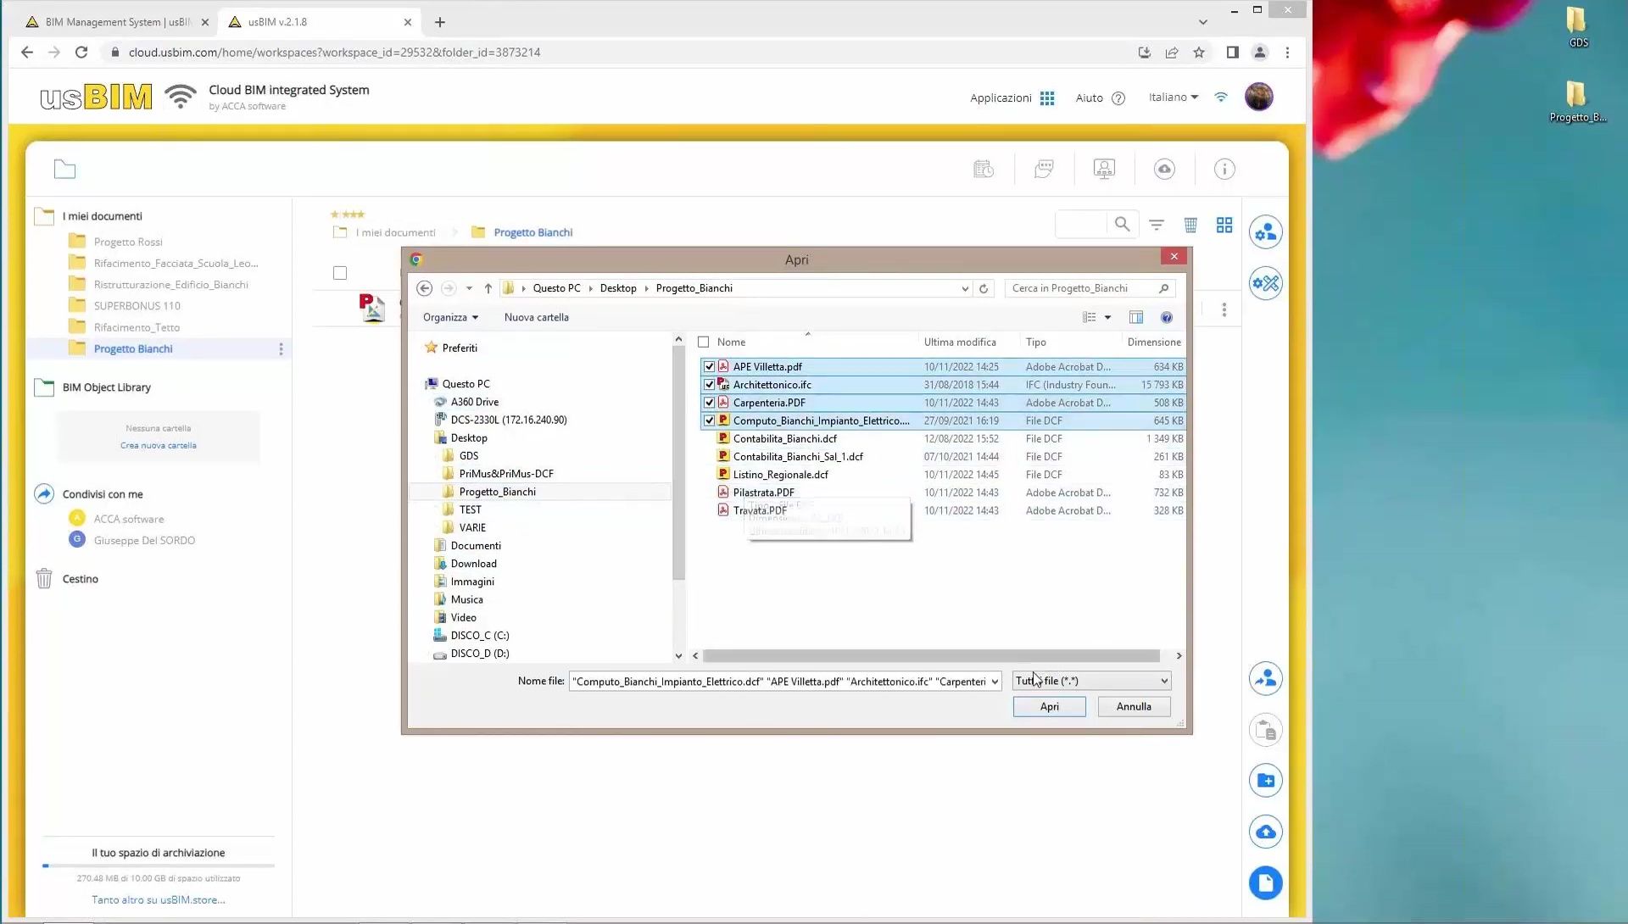The width and height of the screenshot is (1628, 924).
Task: Open the info icon in top toolbar
Action: [1224, 169]
